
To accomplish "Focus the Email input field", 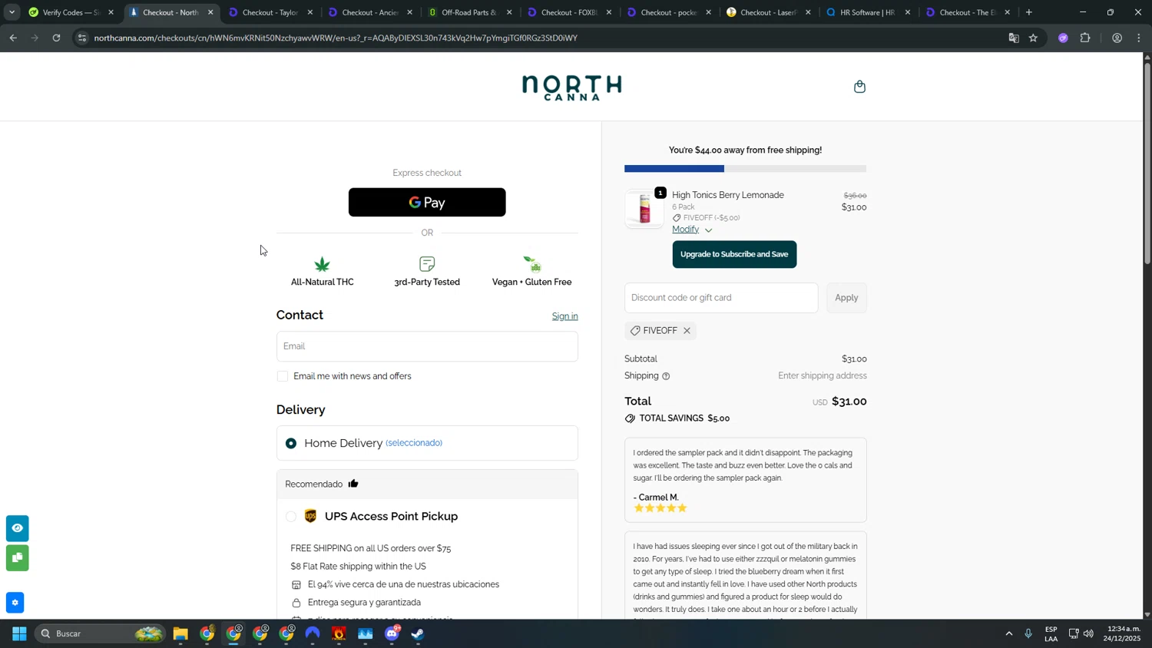I will click(427, 346).
